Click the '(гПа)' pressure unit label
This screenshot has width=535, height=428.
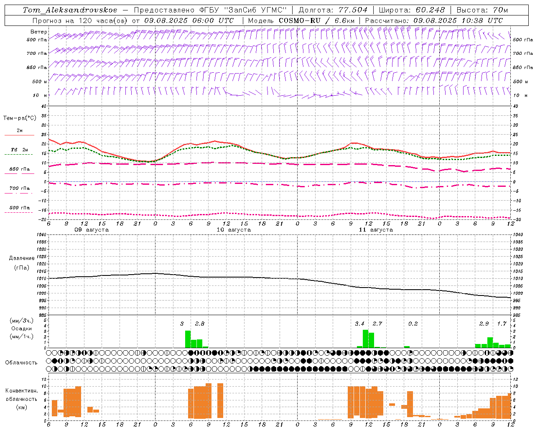pos(22,267)
